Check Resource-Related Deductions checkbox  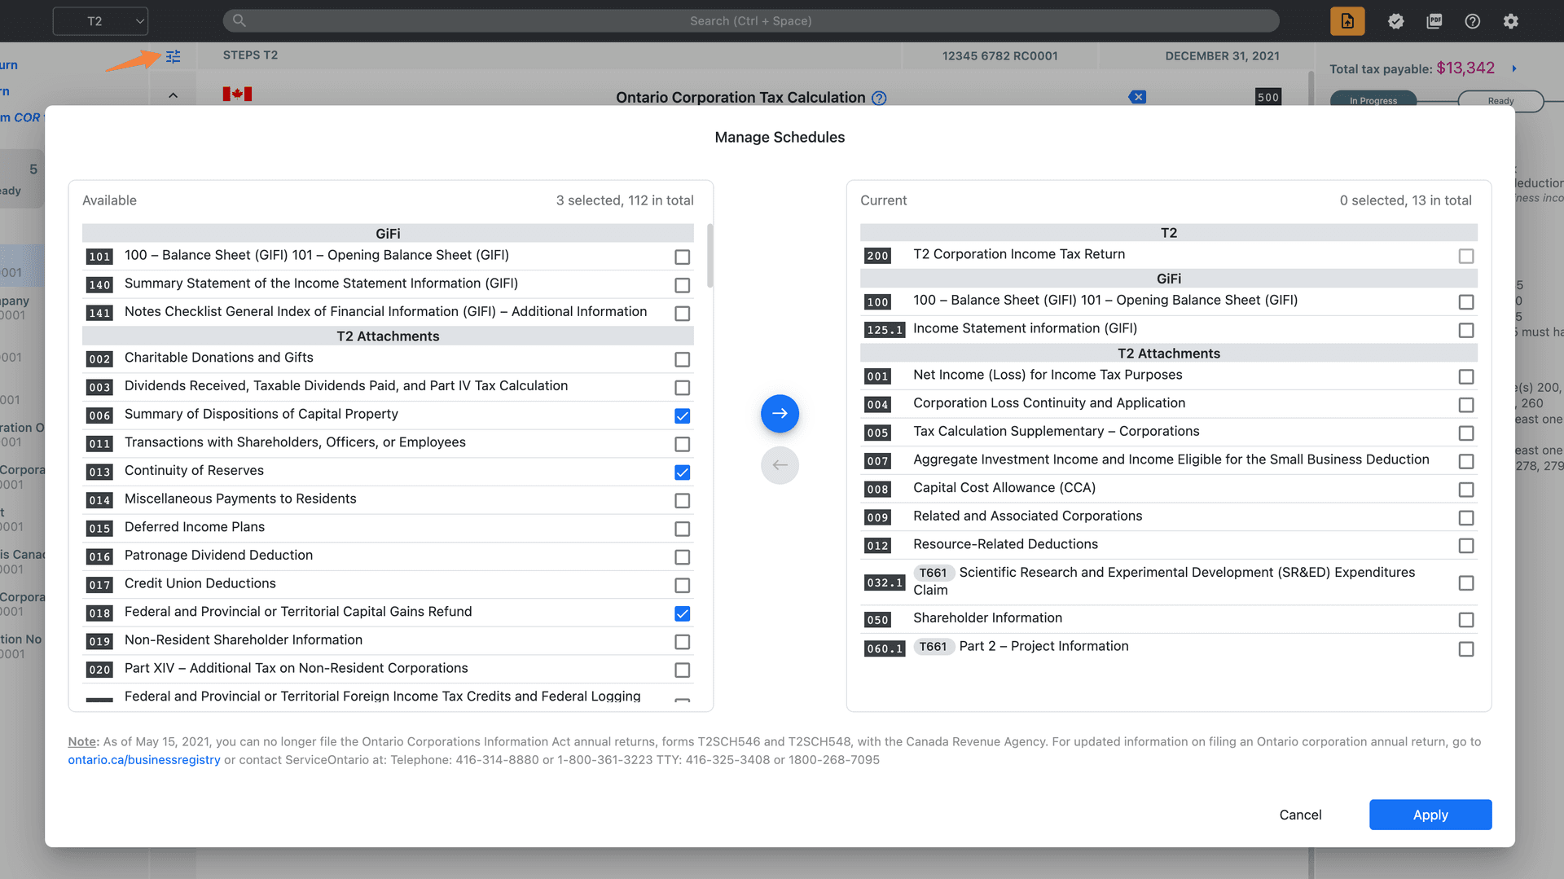click(x=1466, y=545)
